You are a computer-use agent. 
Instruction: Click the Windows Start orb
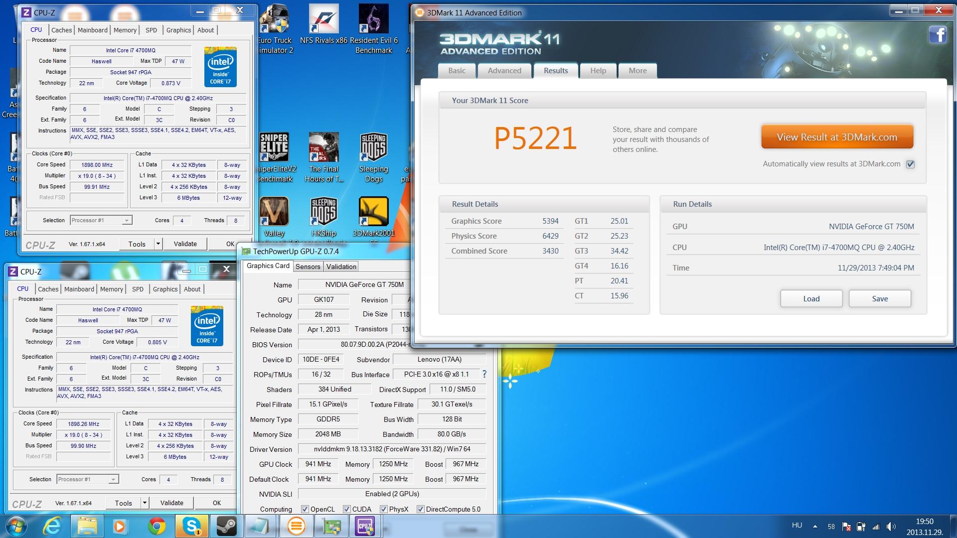point(16,526)
